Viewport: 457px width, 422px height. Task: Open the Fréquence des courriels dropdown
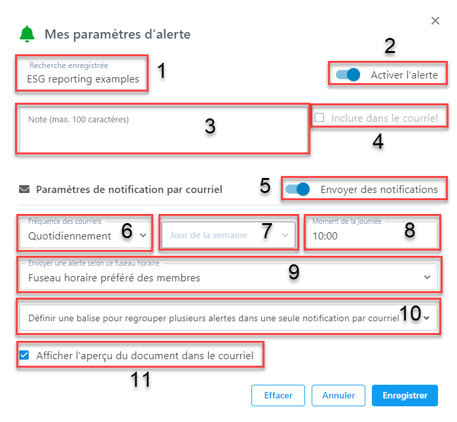[84, 235]
